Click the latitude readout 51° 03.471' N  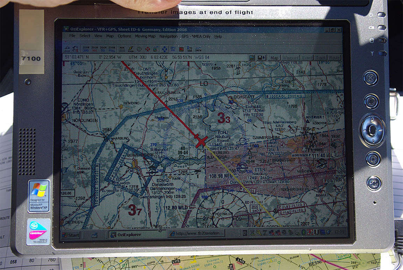(x=77, y=57)
